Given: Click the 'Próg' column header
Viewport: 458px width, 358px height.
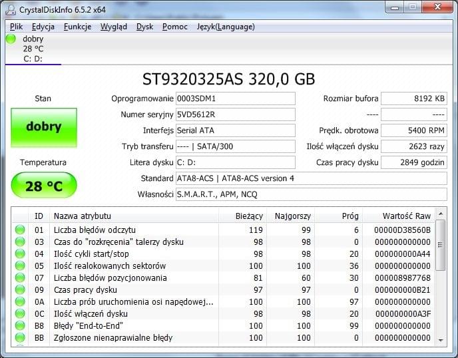Looking at the screenshot, I should (x=339, y=216).
